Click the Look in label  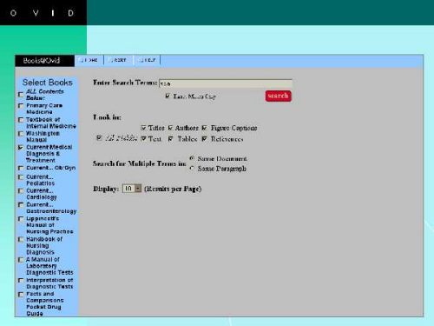(x=107, y=117)
